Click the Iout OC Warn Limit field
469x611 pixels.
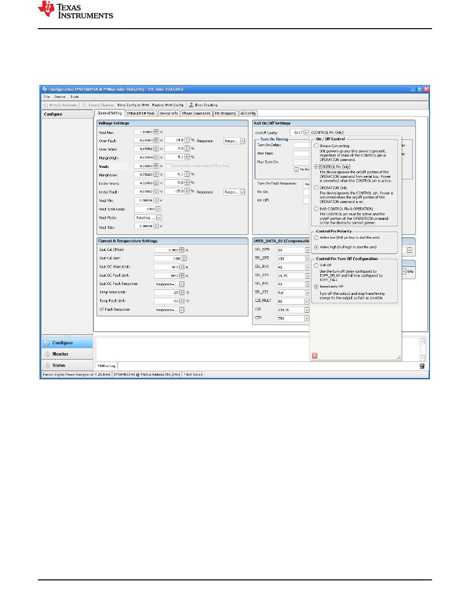pos(166,267)
